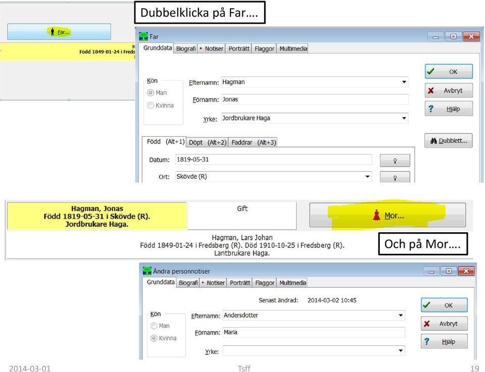This screenshot has height=372, width=485.
Task: Open Flaggor tab in Far window
Action: click(x=264, y=48)
